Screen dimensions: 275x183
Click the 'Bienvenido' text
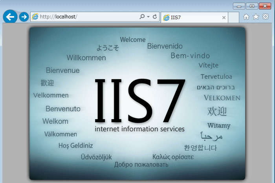click(x=165, y=46)
